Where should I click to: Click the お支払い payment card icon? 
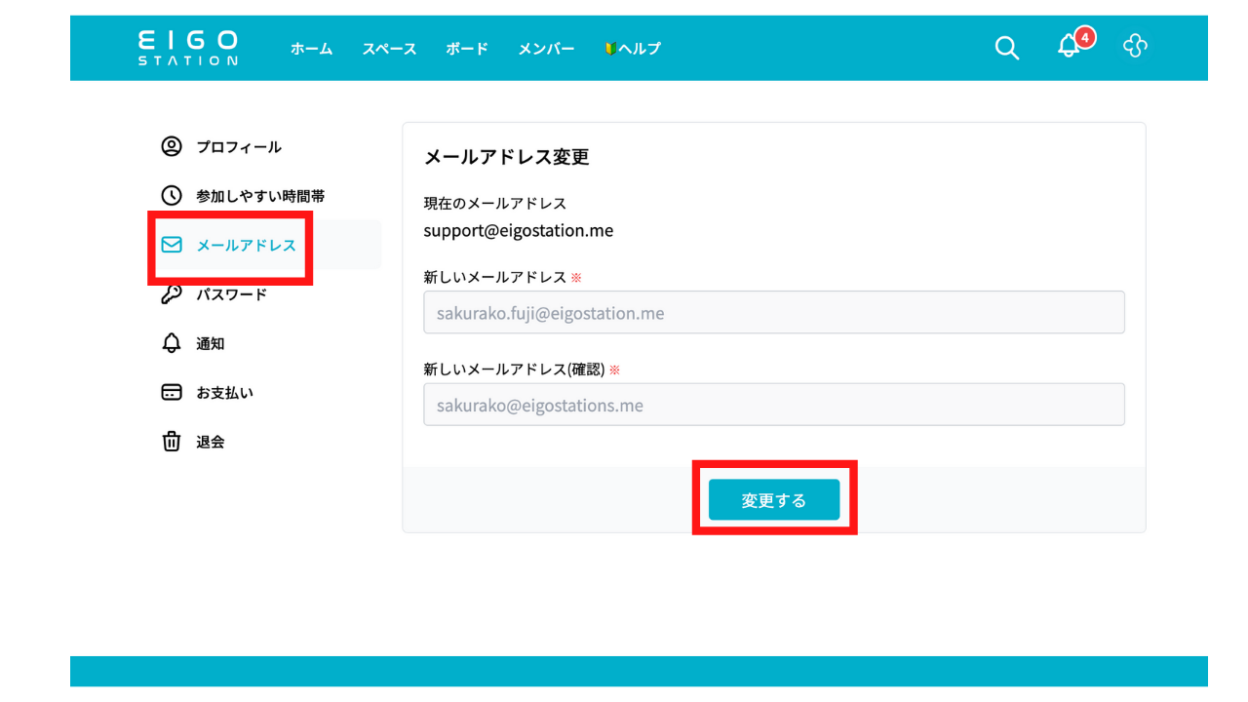pos(173,391)
